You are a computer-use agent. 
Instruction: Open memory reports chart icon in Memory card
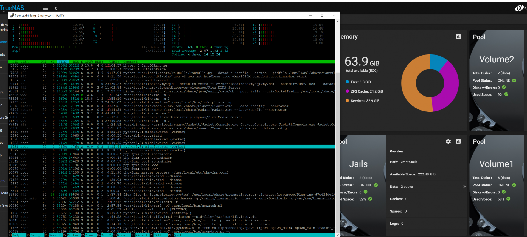(x=458, y=37)
